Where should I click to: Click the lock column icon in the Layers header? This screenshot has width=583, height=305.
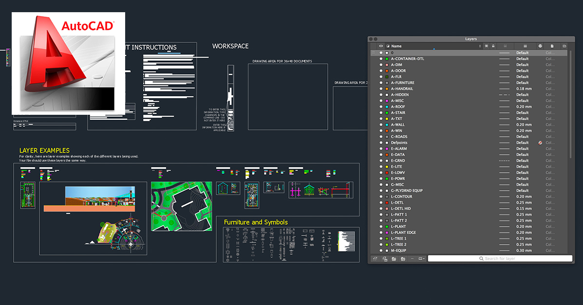tap(493, 46)
